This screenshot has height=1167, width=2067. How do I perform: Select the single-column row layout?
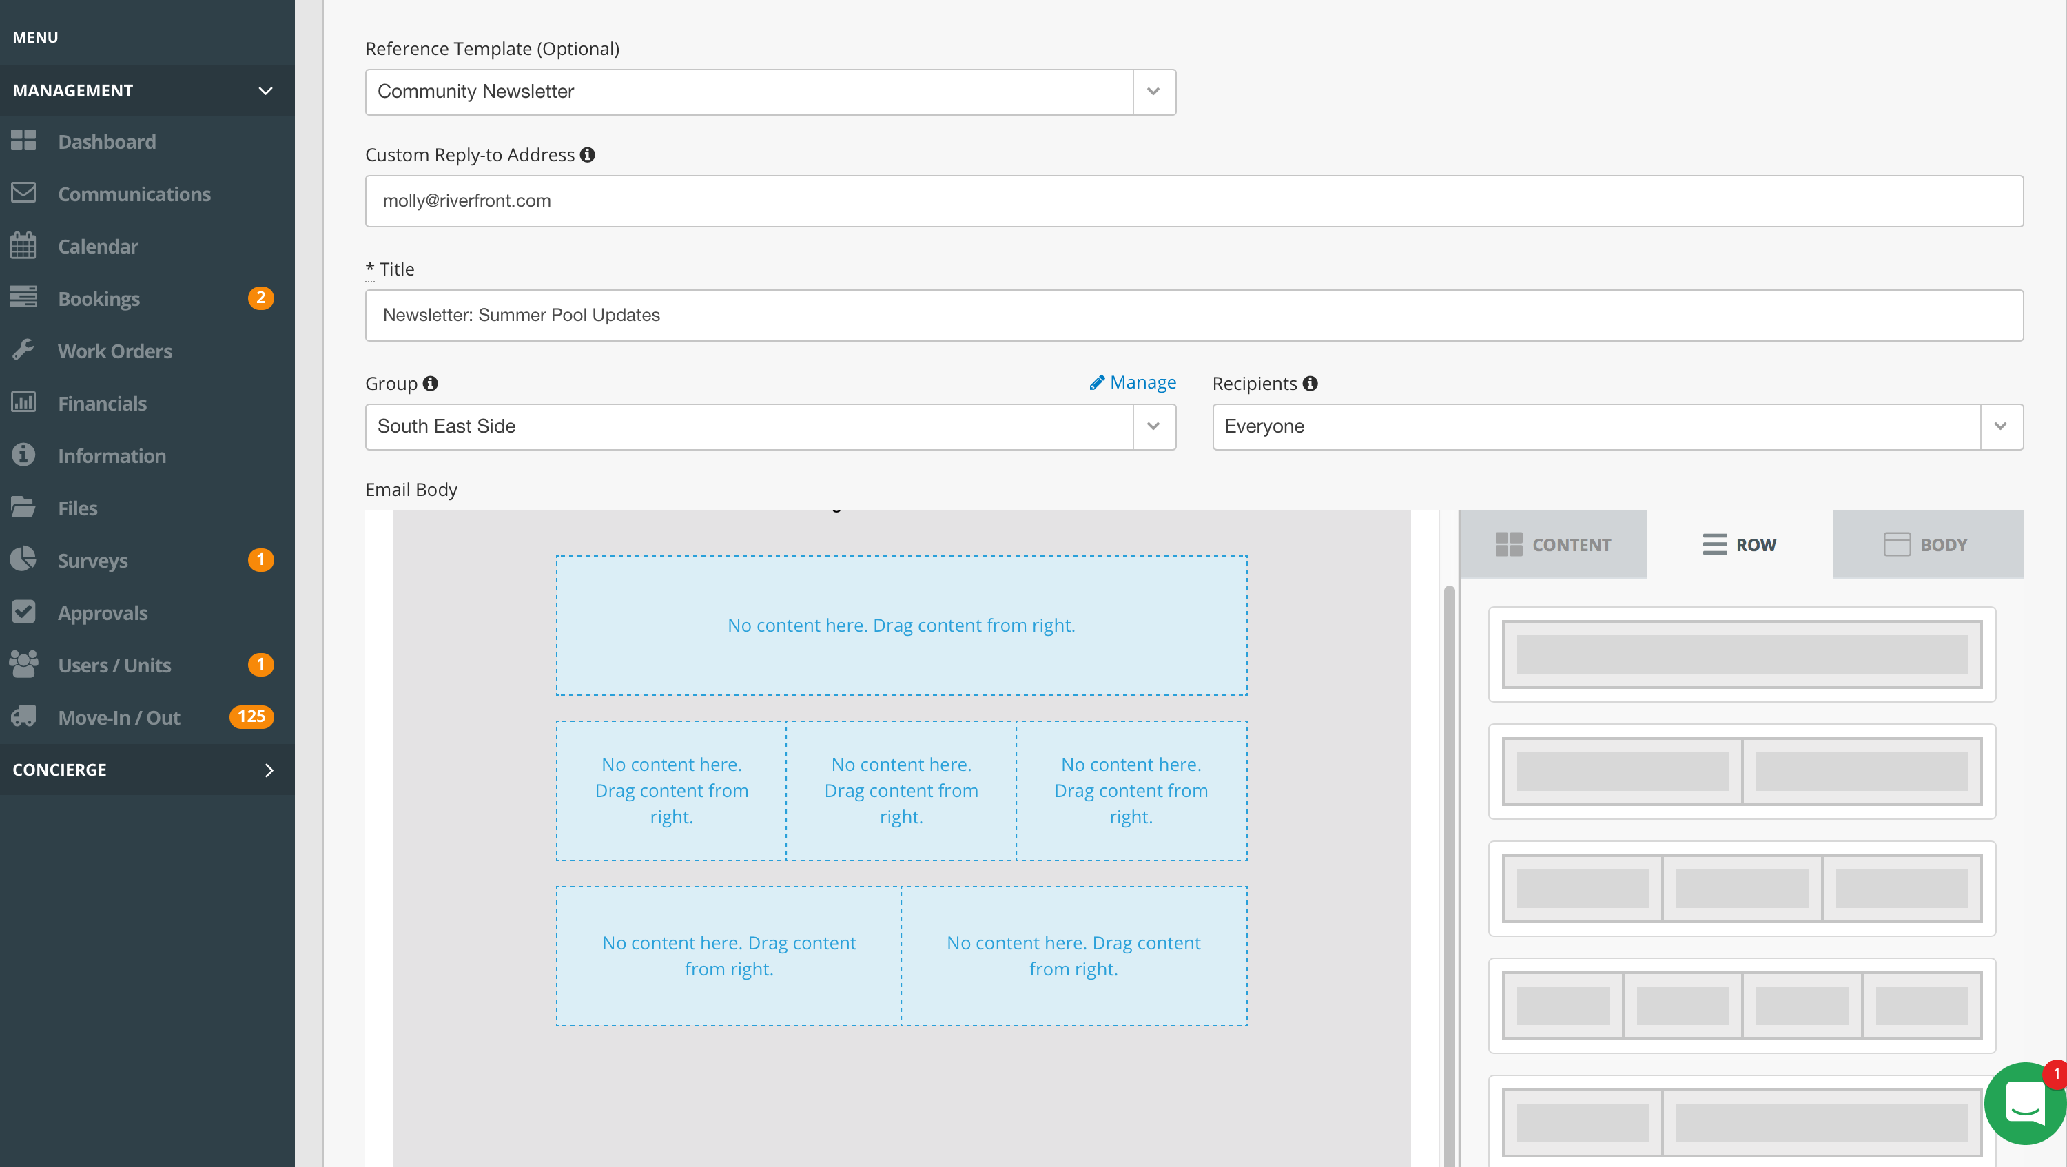tap(1742, 654)
